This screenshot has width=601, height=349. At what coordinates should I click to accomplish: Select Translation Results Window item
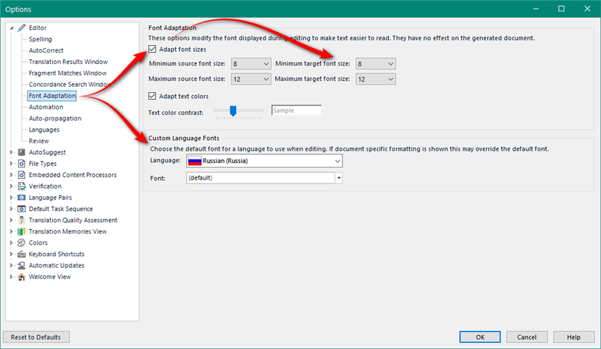(68, 61)
